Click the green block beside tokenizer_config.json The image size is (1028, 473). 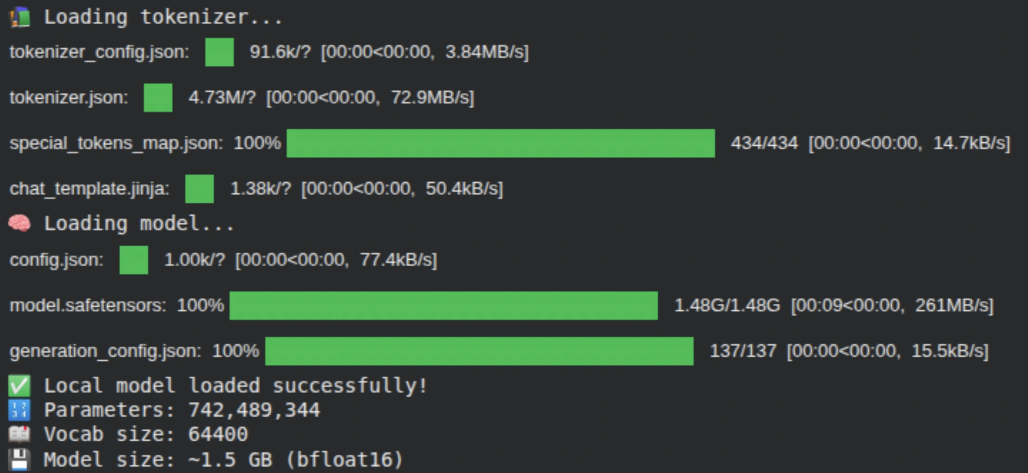(219, 52)
